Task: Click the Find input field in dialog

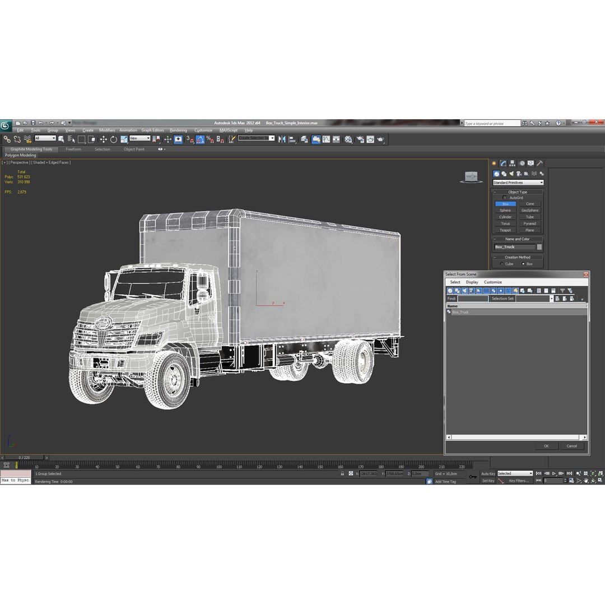Action: pos(473,299)
